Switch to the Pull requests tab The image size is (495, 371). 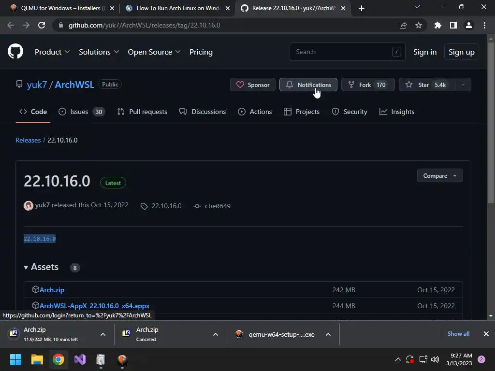click(x=142, y=112)
